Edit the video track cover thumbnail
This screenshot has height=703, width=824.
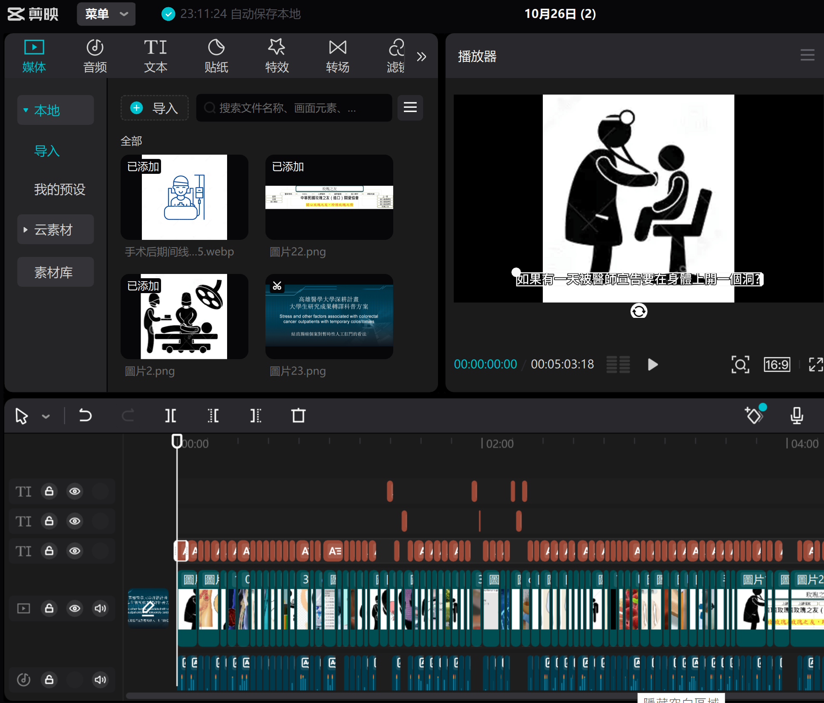[x=148, y=608]
